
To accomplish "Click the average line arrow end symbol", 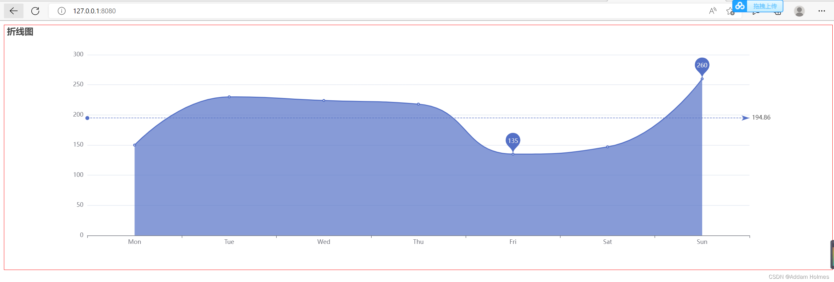I will coord(746,118).
